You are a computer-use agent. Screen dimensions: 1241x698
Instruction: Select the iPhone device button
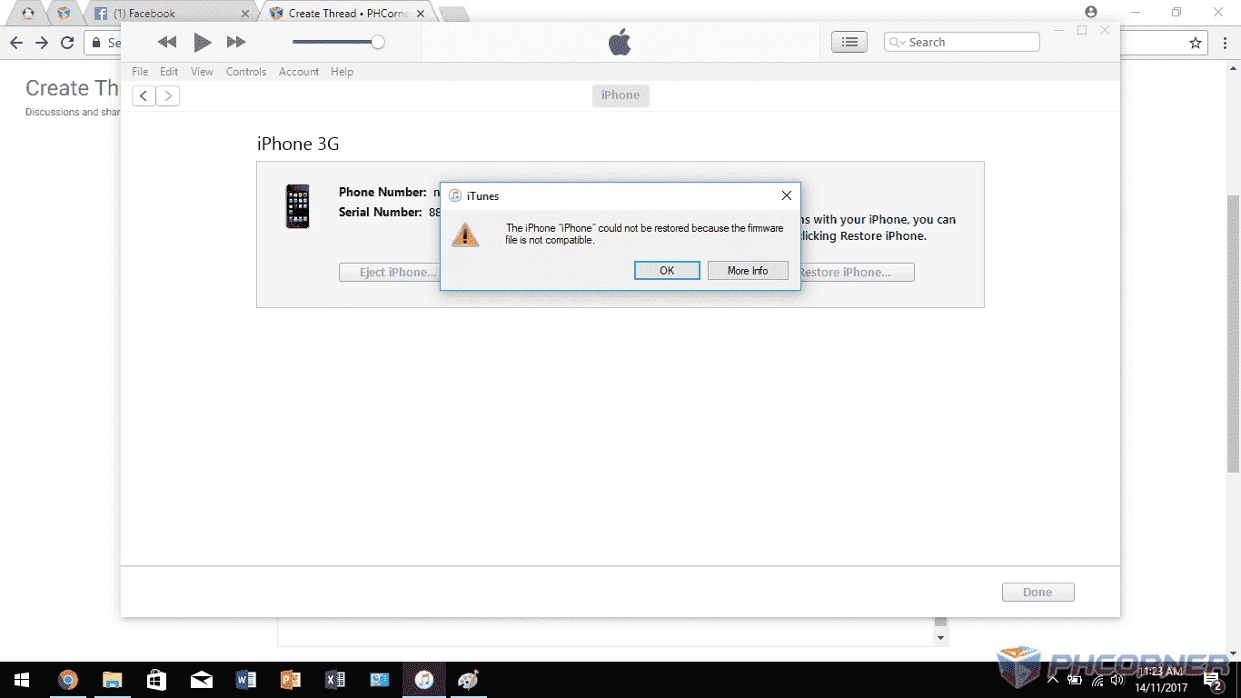coord(620,95)
